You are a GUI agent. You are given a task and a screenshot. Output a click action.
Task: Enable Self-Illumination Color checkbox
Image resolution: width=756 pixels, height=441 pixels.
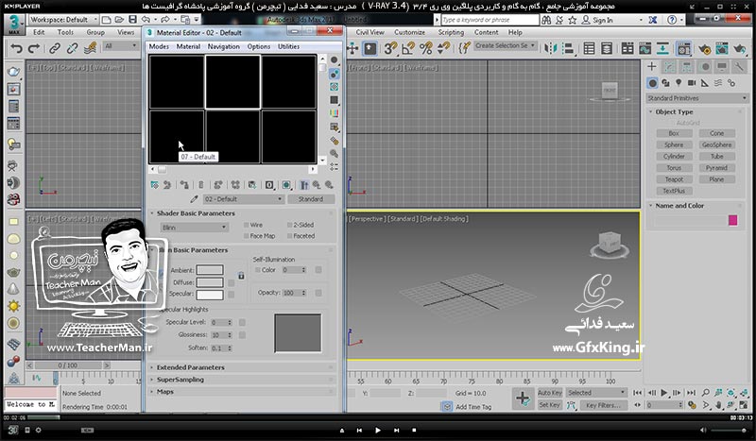pyautogui.click(x=257, y=270)
